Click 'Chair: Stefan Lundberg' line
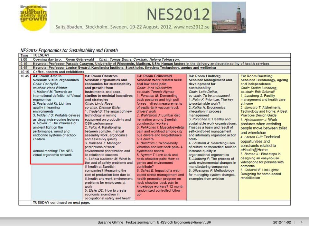The image size is (309, 226). tap(259, 88)
